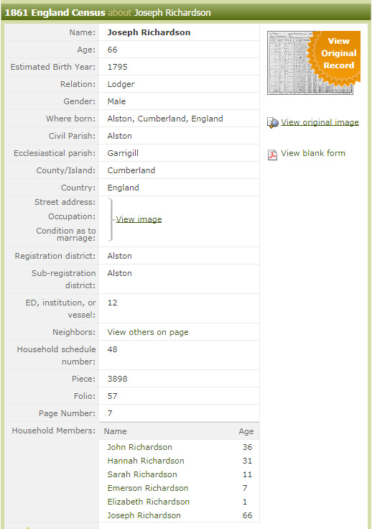Click the Alston, Cumberland, England birthplace value

coord(165,119)
